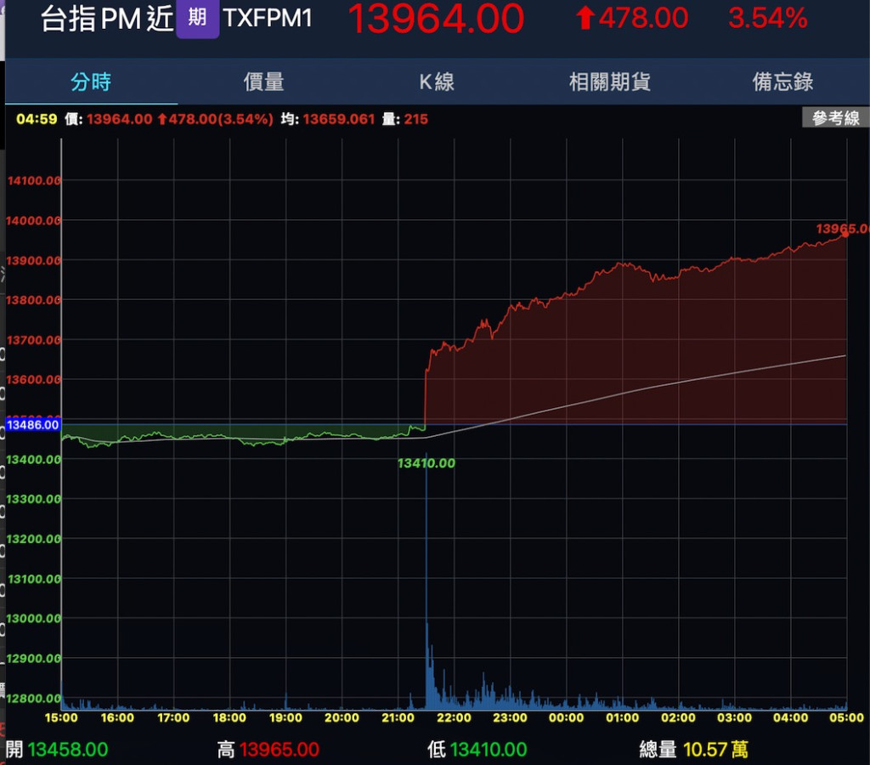Click the 量: 215 volume readout
This screenshot has height=765, width=870.
pos(405,119)
